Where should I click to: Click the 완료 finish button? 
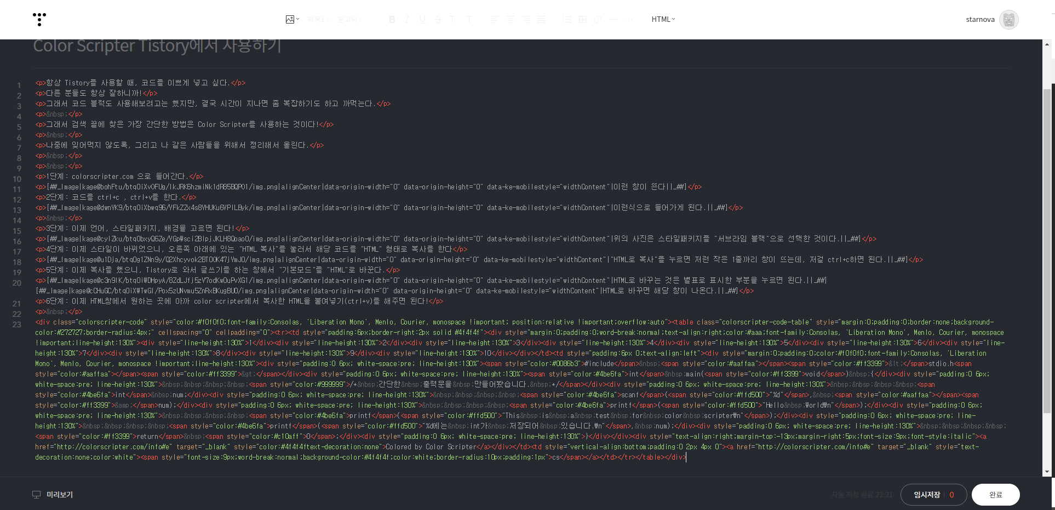tap(995, 495)
